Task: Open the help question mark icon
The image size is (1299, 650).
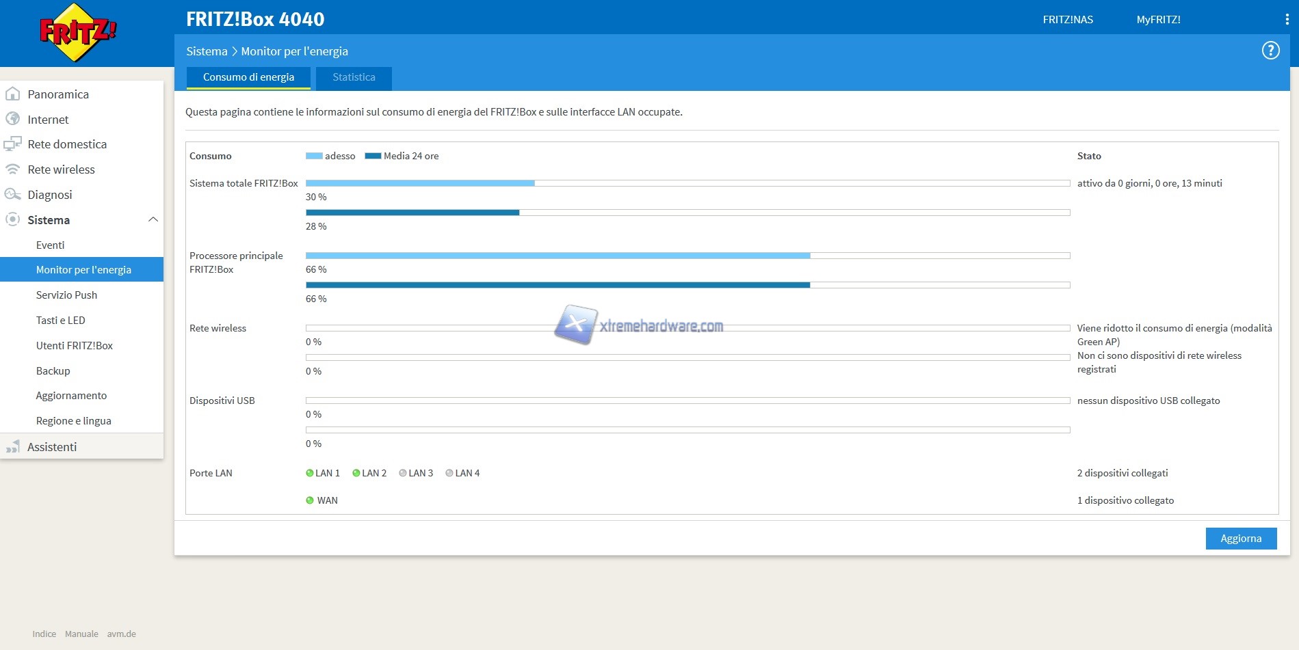Action: click(1270, 51)
